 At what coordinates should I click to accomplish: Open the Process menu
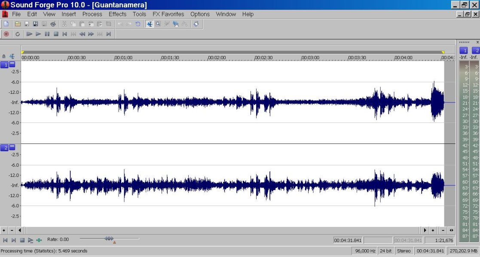[92, 14]
